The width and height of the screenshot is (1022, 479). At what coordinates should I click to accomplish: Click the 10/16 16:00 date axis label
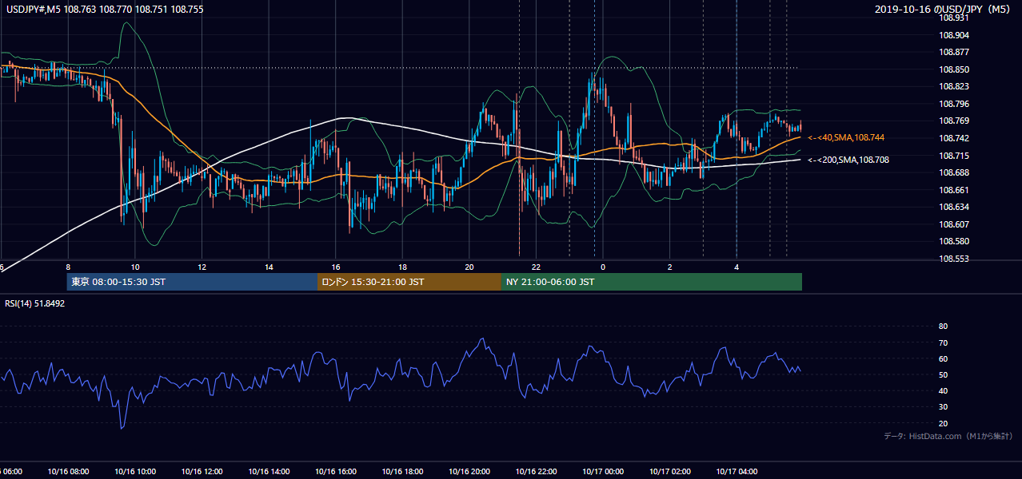tap(336, 472)
